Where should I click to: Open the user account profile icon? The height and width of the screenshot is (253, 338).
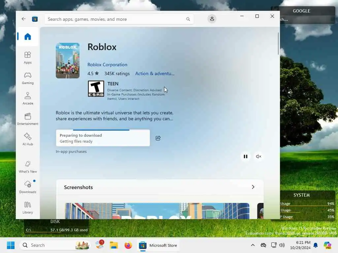pos(212,19)
